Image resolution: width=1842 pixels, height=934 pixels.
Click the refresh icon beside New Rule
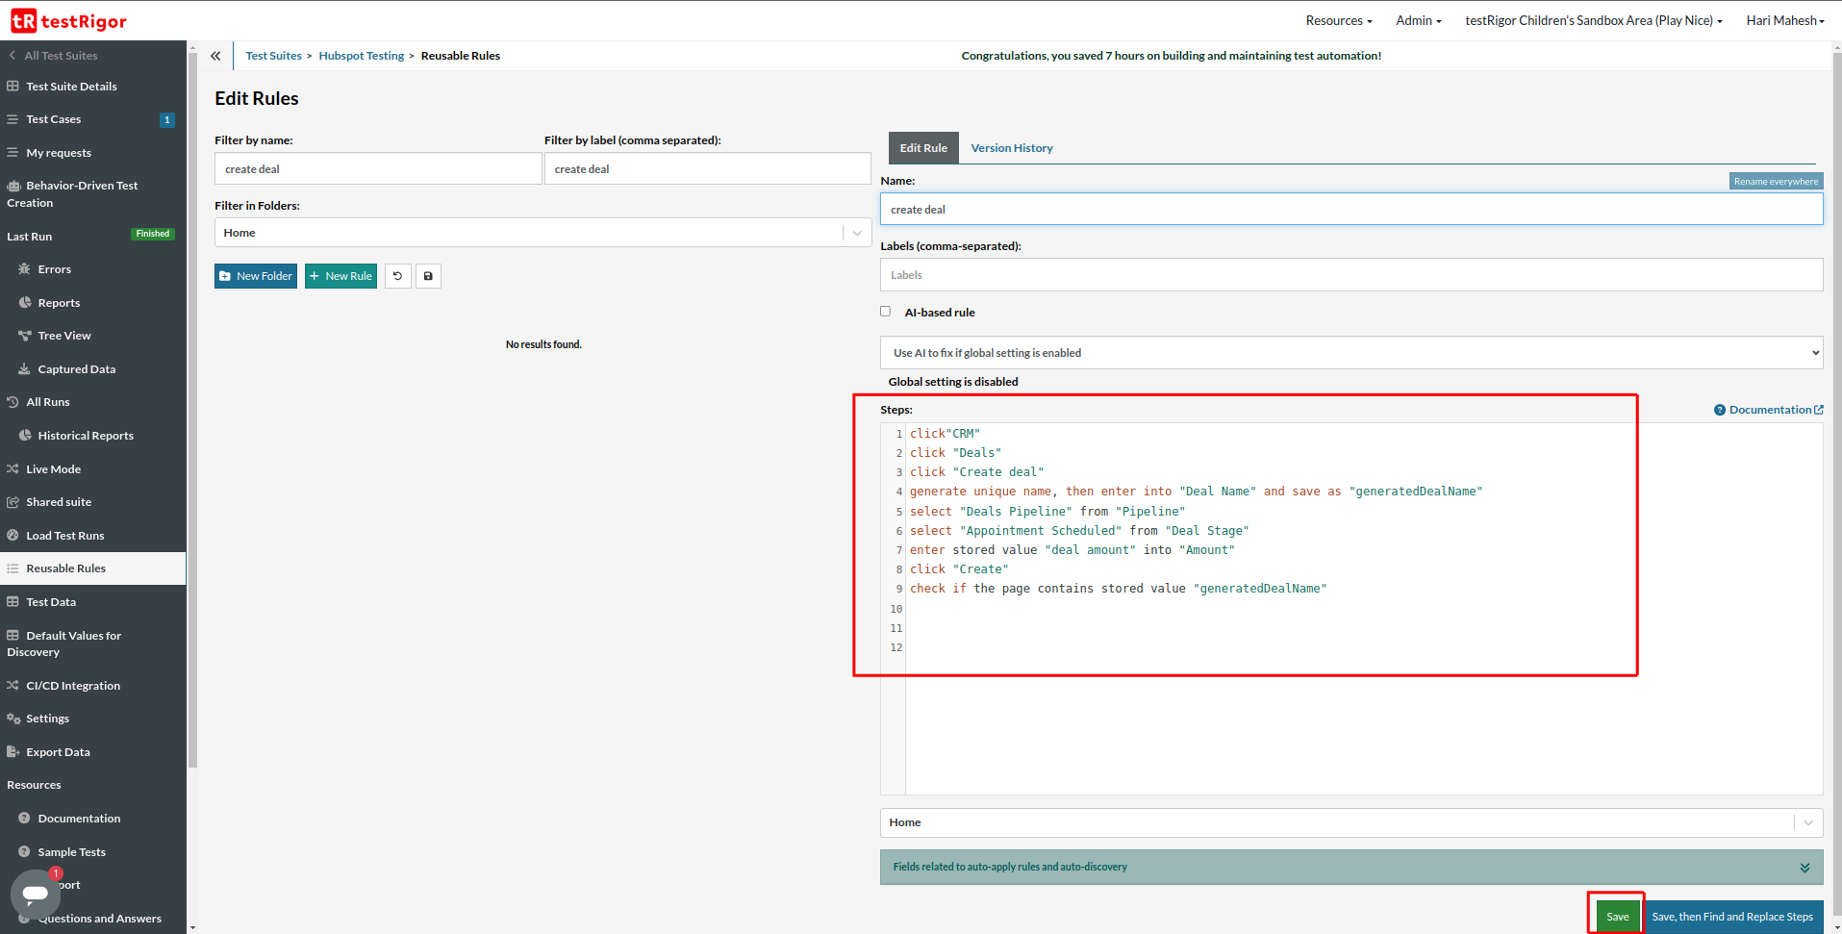[x=397, y=276]
